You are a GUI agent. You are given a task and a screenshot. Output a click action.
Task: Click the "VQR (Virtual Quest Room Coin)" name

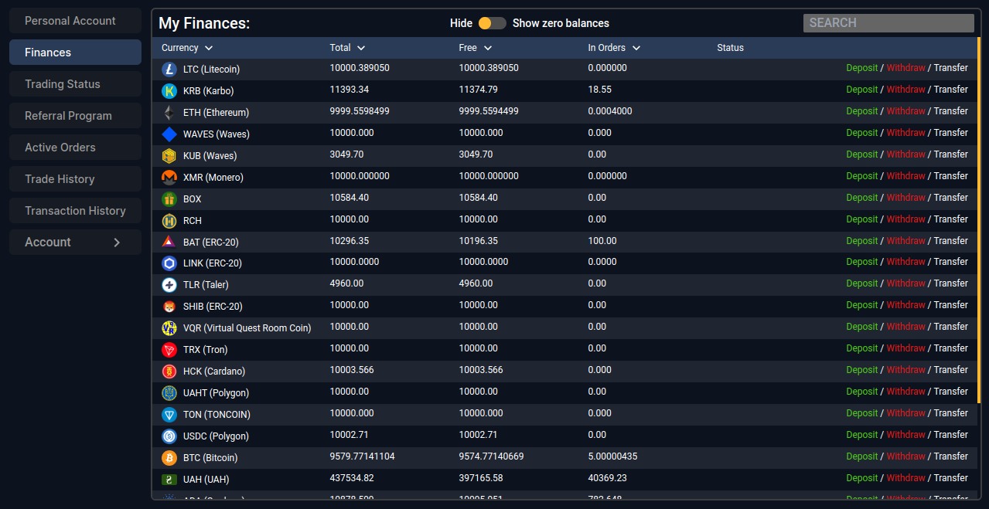click(x=247, y=328)
